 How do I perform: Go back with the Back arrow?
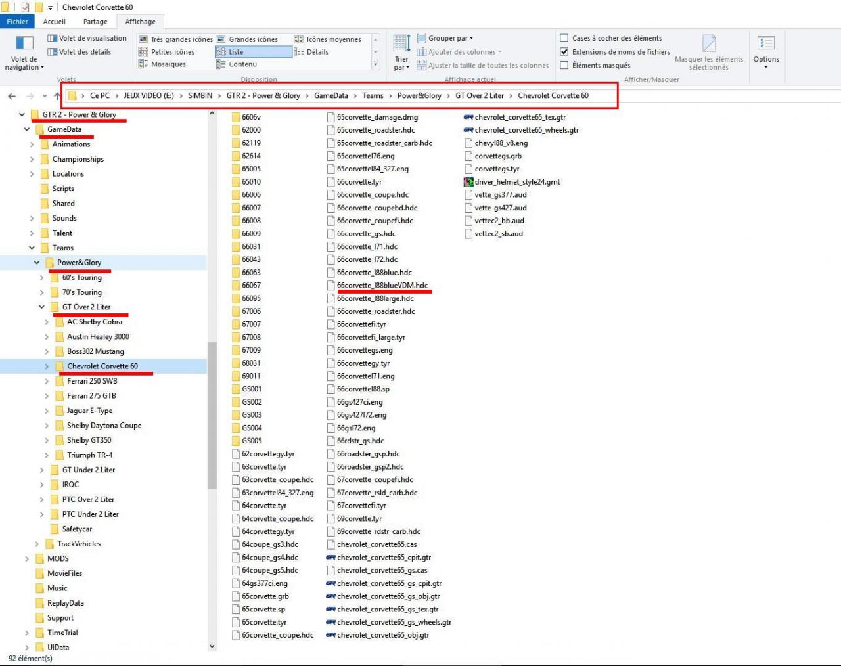[12, 96]
